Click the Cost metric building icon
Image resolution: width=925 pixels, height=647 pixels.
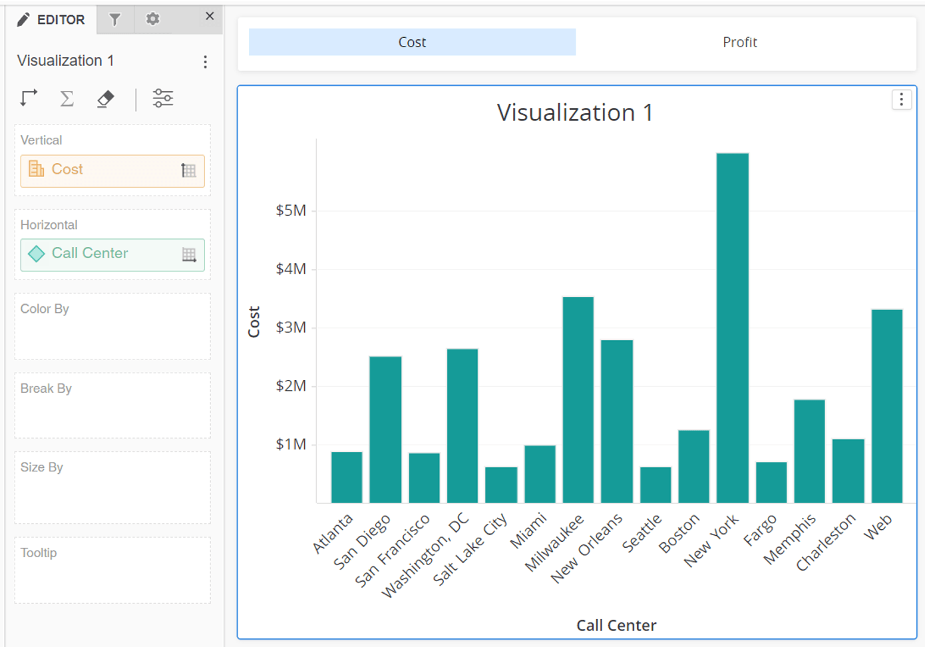click(36, 169)
